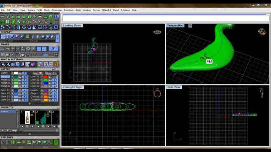Select the green ring builder icon
271x152 pixels.
click(x=13, y=22)
